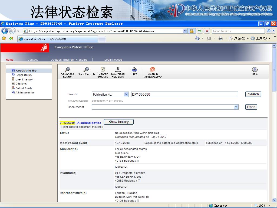Viewport: 277px width, 208px height.
Task: Expand the address bar URL dropdown
Action: (x=185, y=31)
